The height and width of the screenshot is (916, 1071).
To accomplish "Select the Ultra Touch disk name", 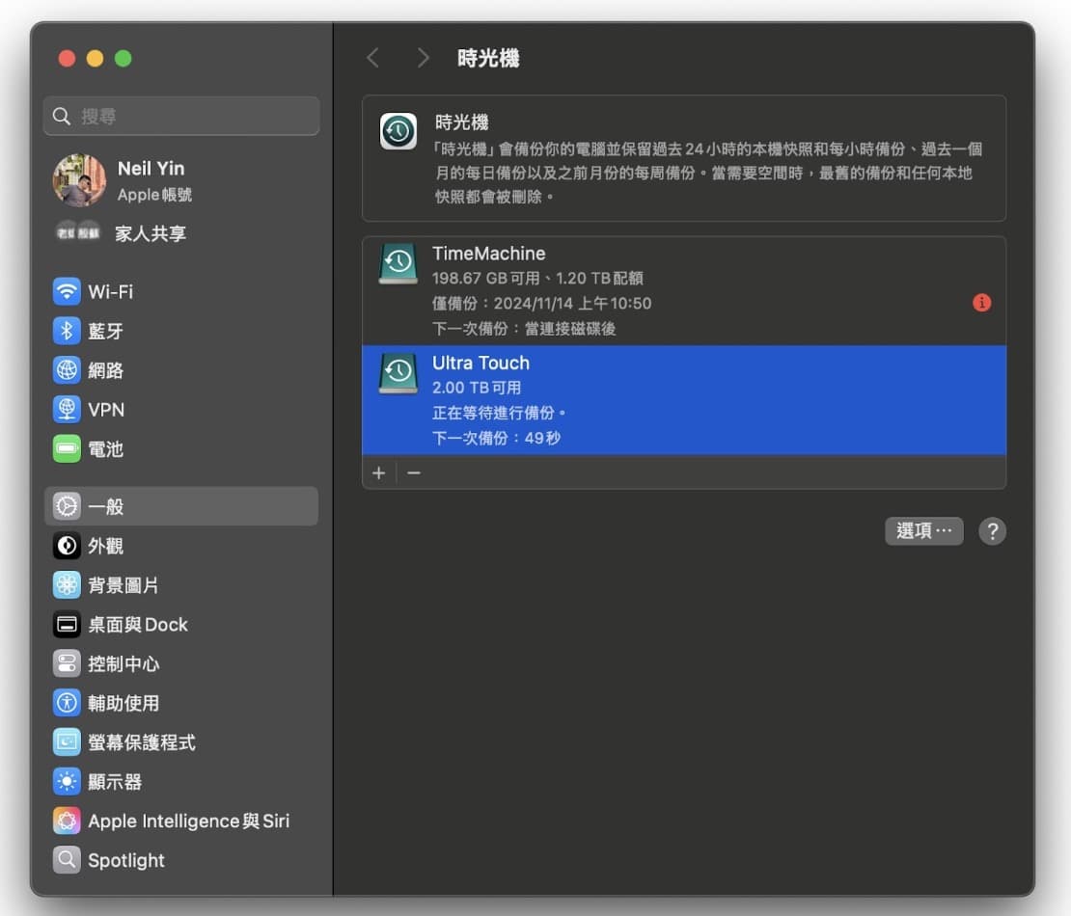I will tap(481, 363).
